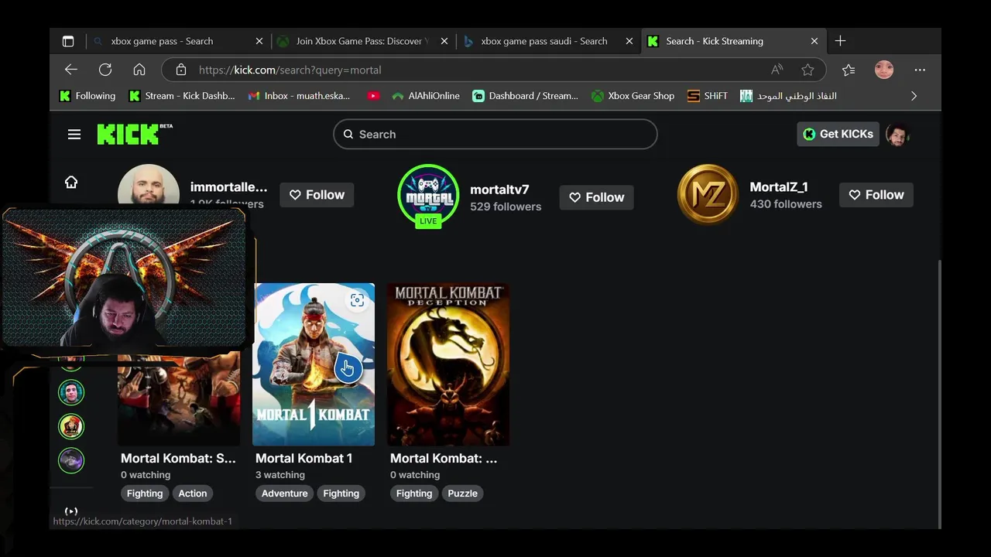Open the tab actions menu icon
The width and height of the screenshot is (991, 557).
coord(68,41)
